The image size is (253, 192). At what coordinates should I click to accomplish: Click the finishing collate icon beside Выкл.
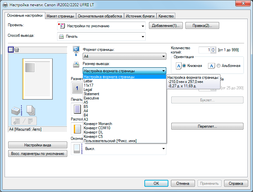(x=78, y=148)
